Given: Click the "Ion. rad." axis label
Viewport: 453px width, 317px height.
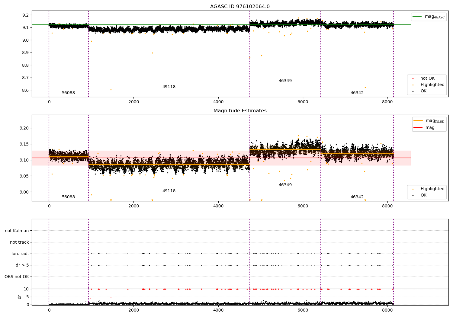Looking at the screenshot, I should click(20, 254).
